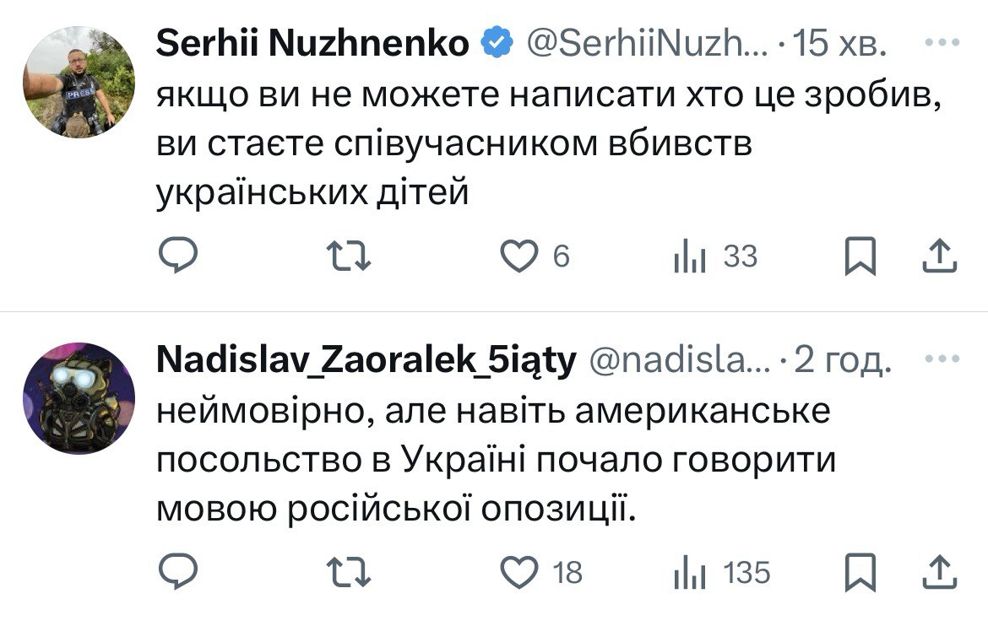Open more options for Serhii Nuzhnenko's tweet
988x626 pixels.
click(x=942, y=42)
